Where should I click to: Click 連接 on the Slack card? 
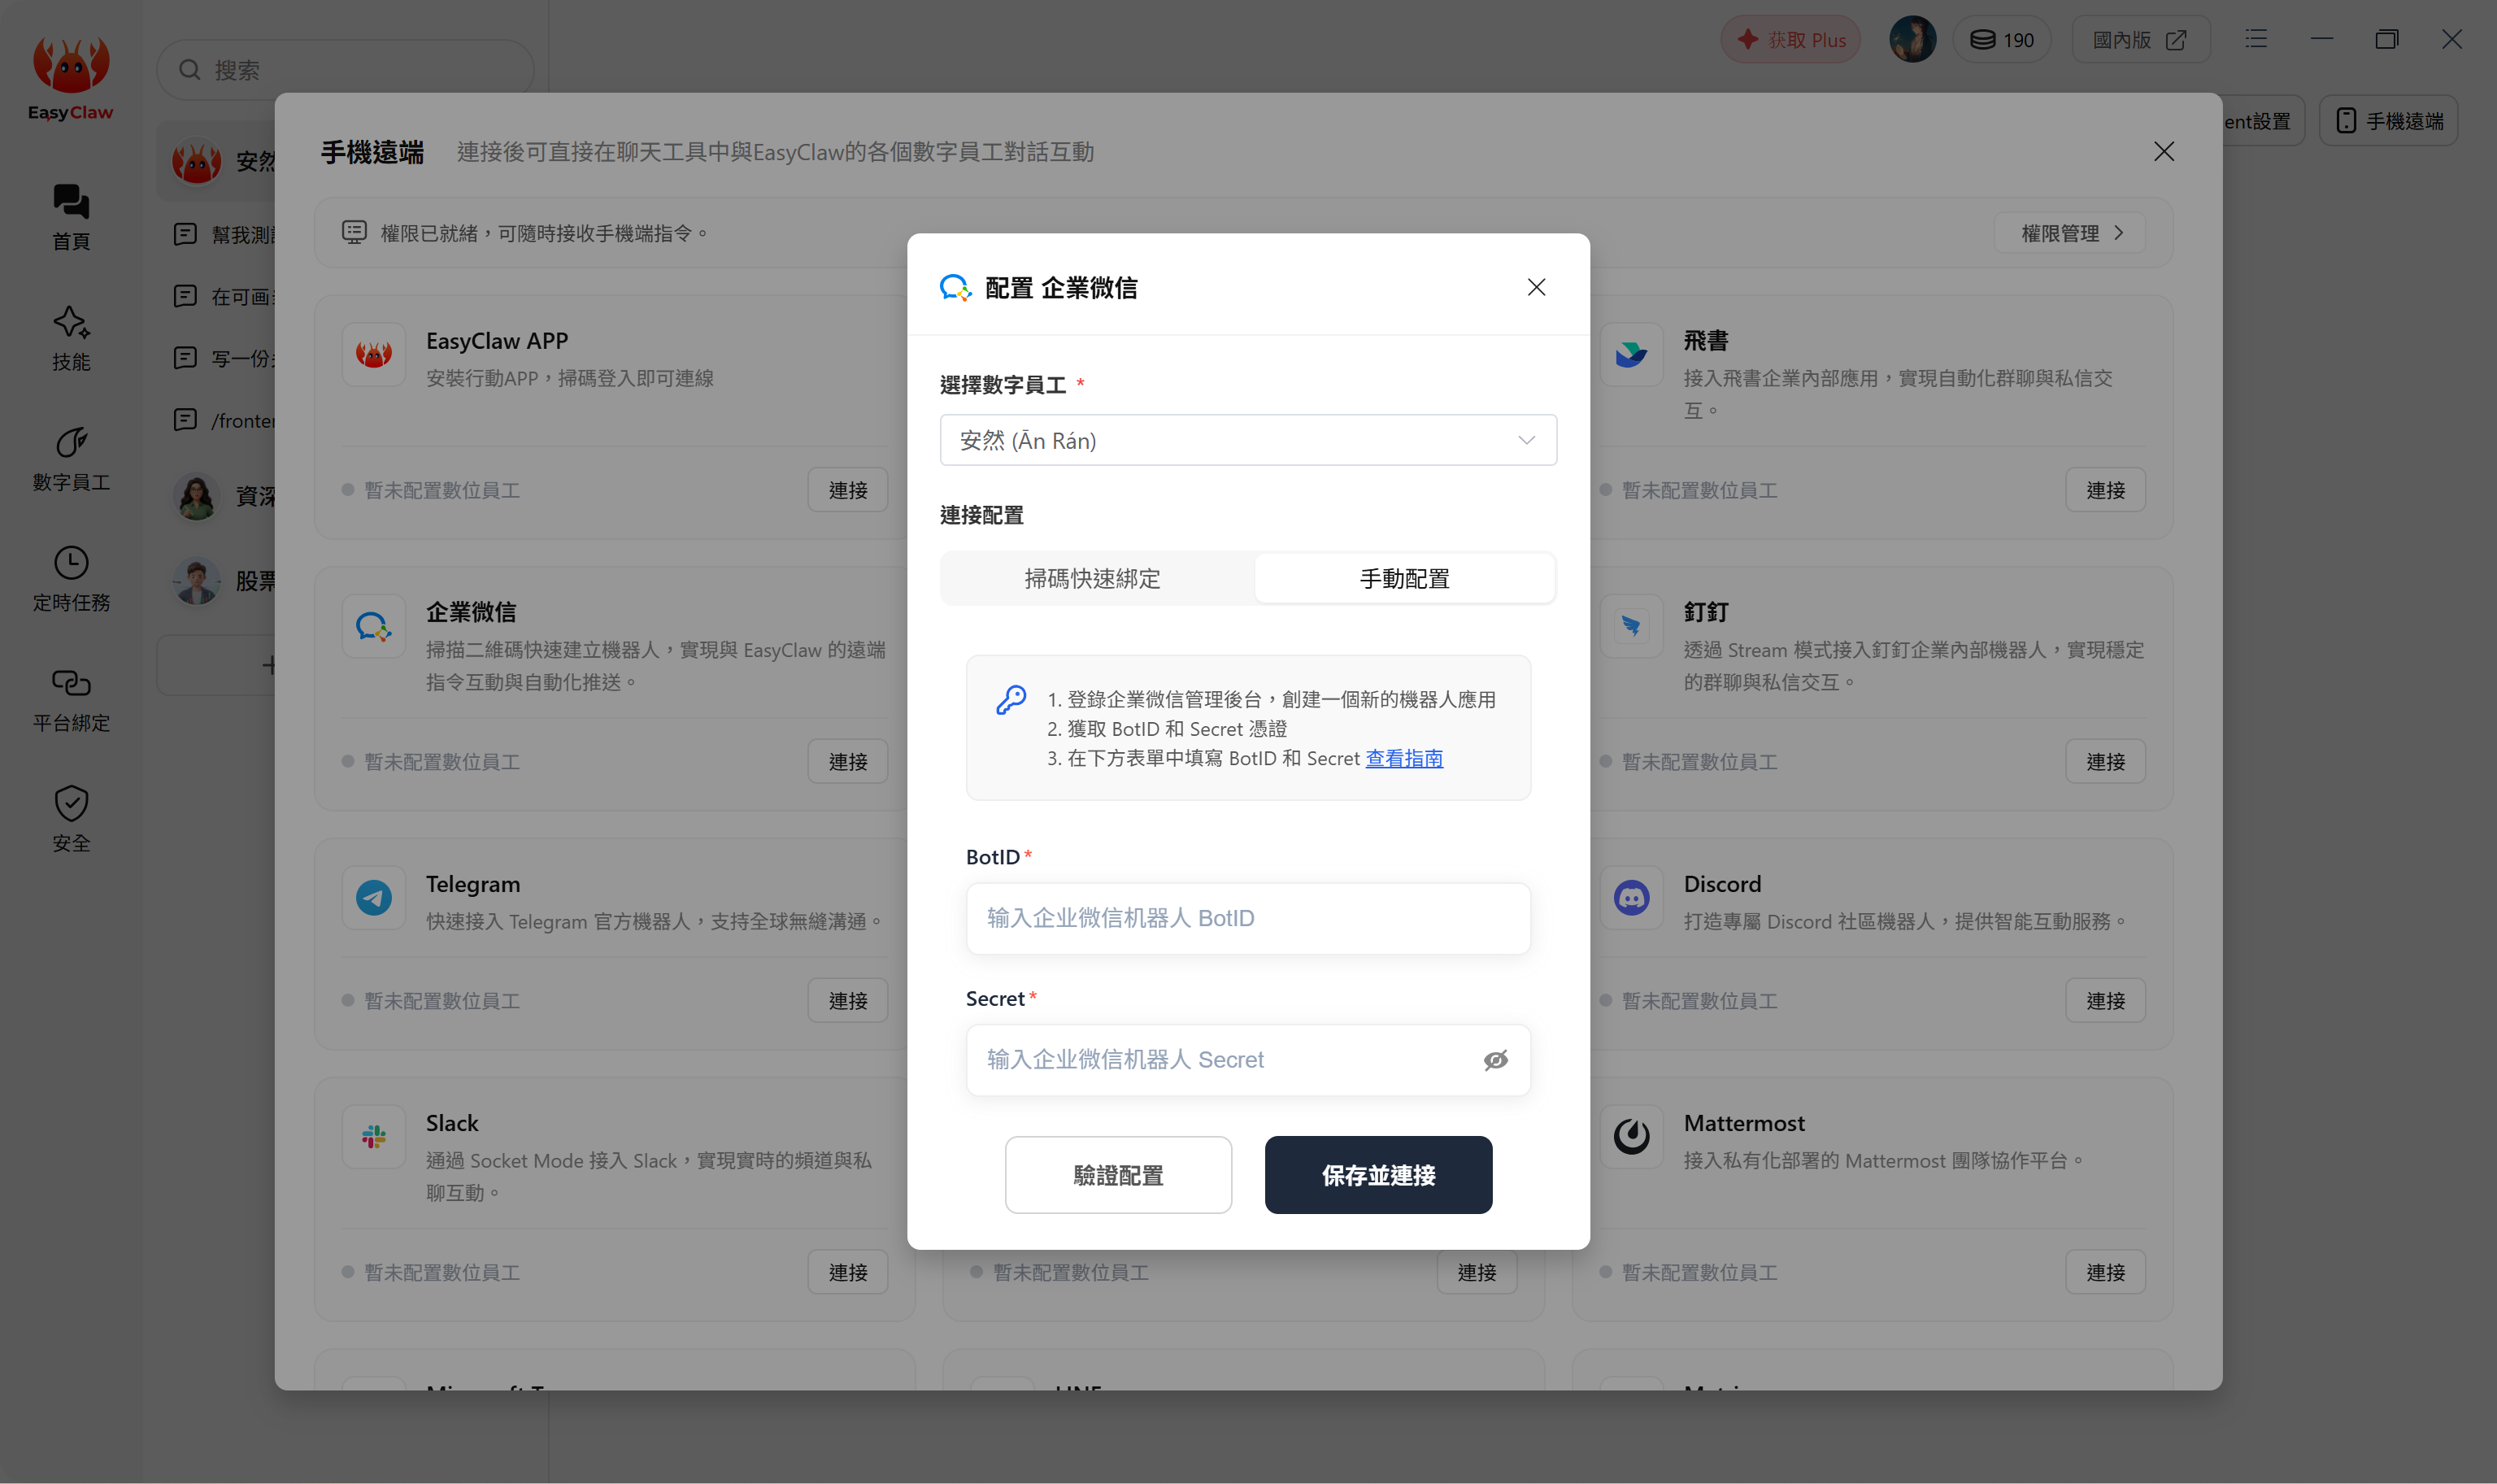coord(846,1272)
